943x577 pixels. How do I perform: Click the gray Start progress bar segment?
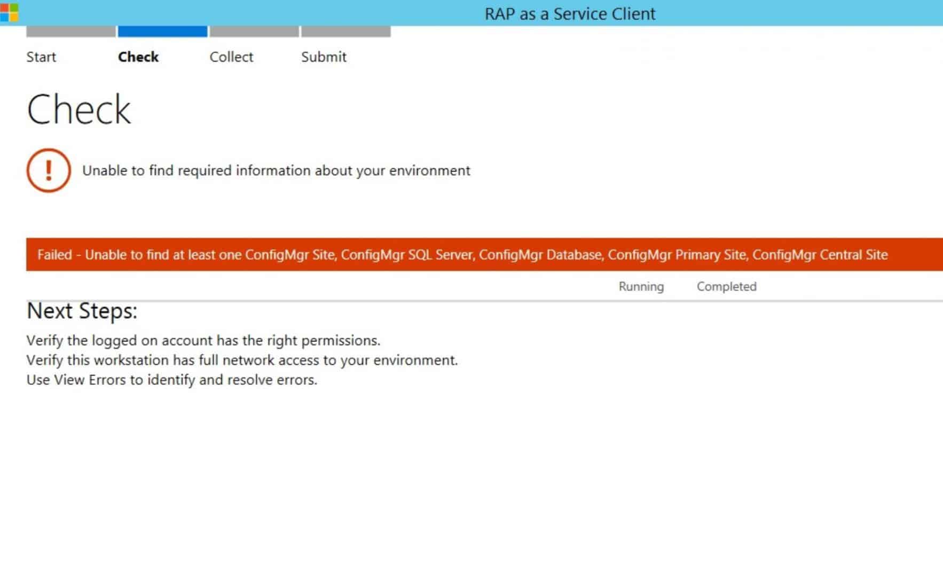point(71,32)
